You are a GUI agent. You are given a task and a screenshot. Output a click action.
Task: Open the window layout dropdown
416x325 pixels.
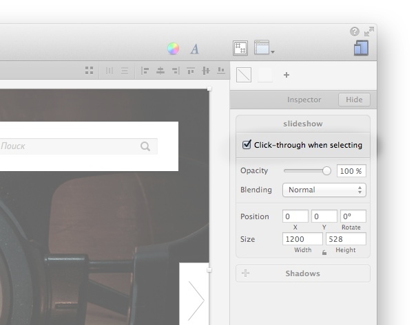pos(264,47)
